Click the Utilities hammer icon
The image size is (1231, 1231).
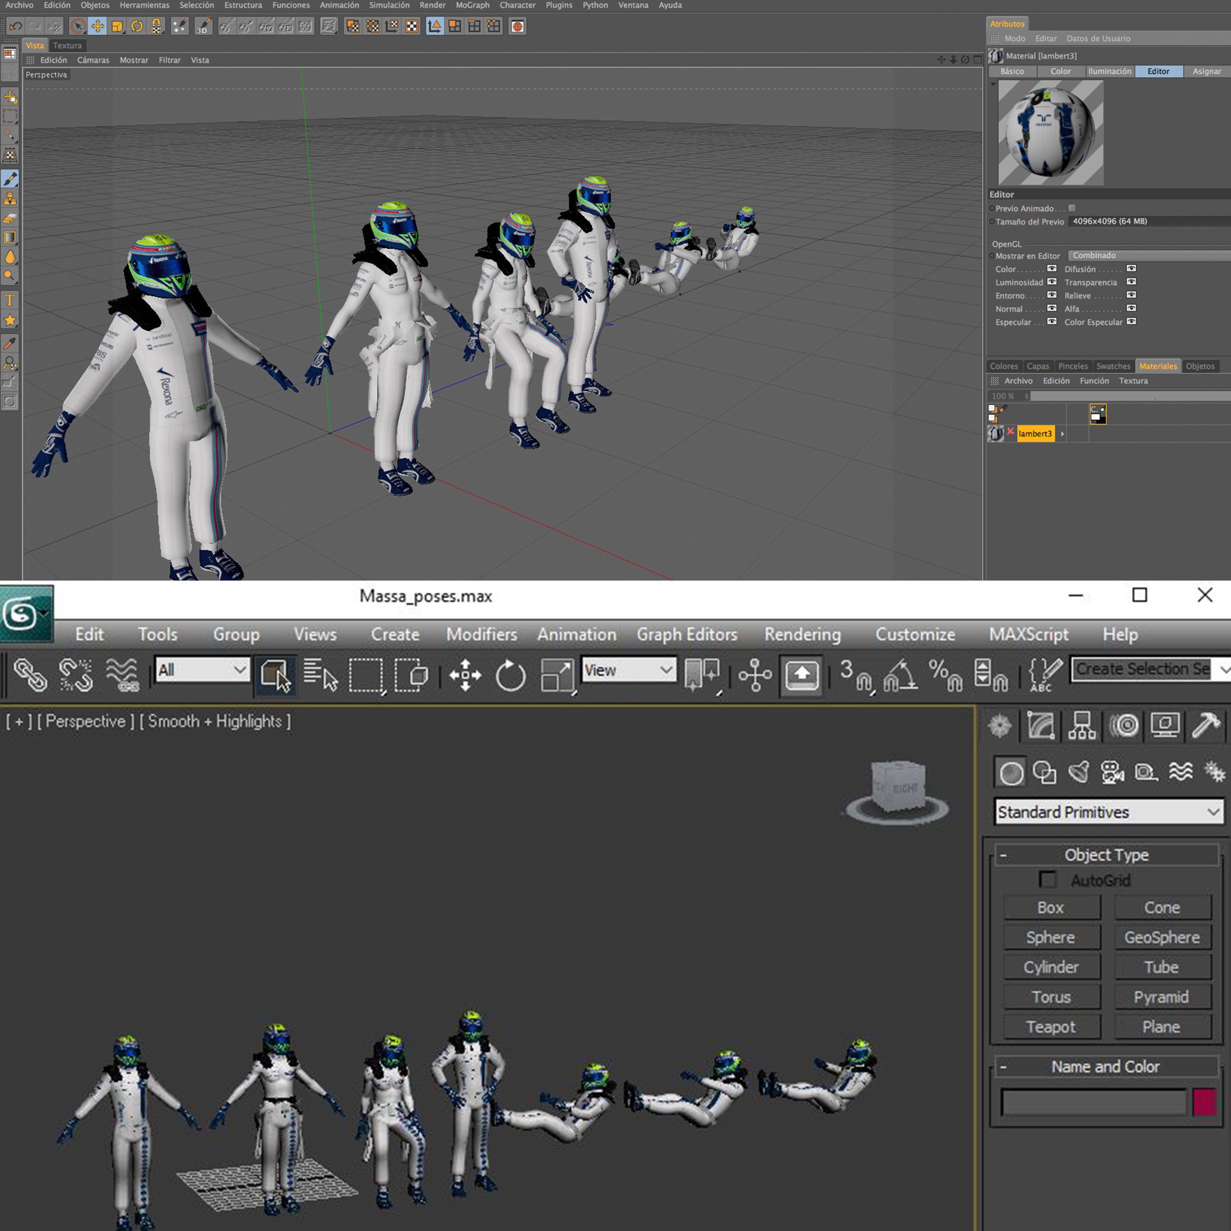(x=1205, y=726)
